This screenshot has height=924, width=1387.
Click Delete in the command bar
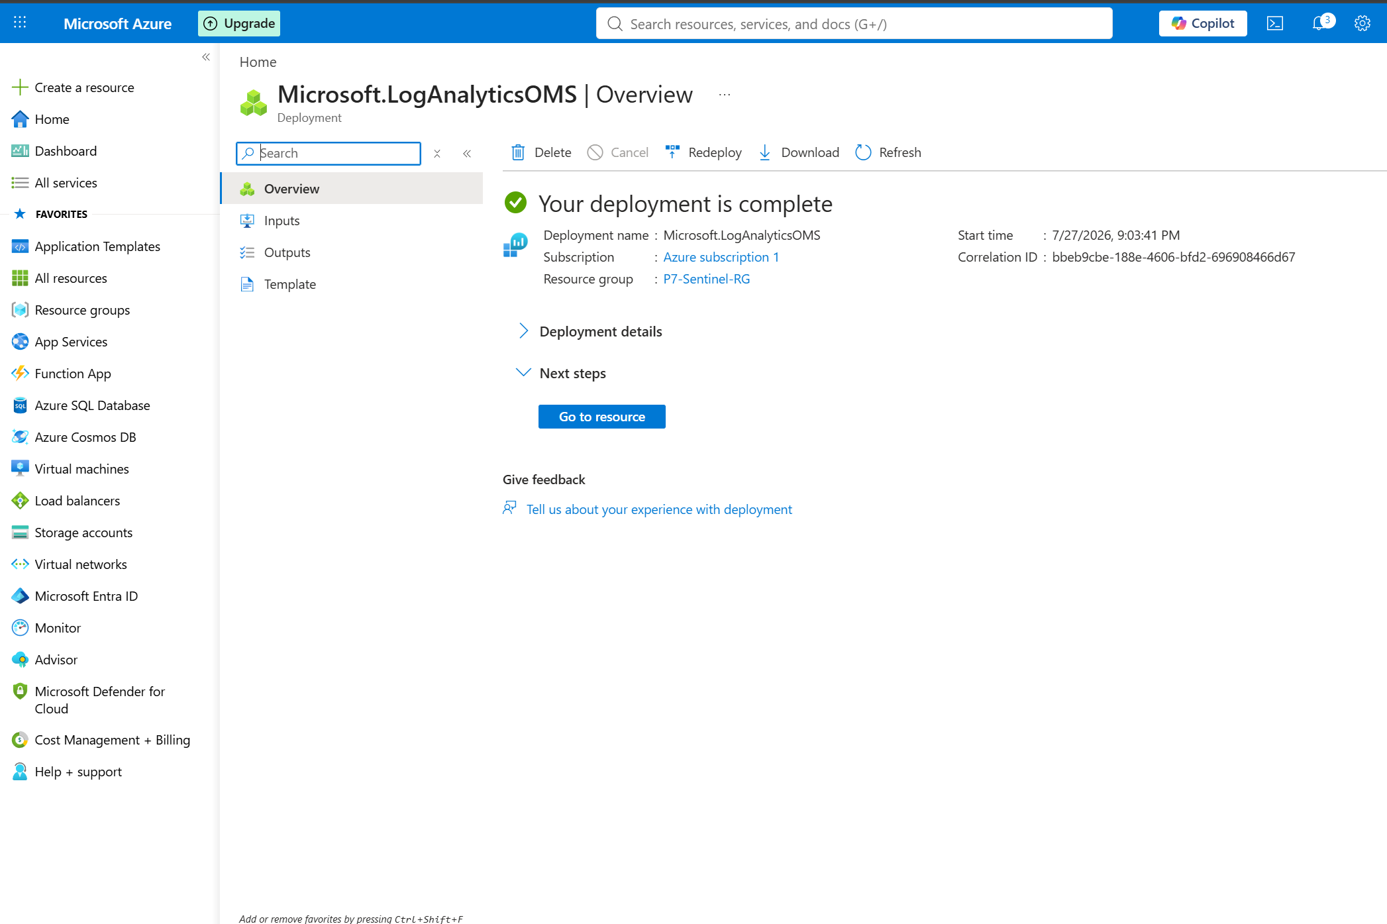pyautogui.click(x=541, y=152)
